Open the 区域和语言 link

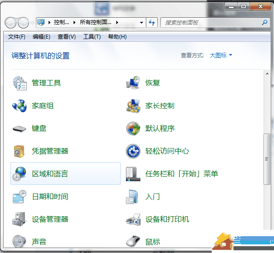(x=50, y=174)
